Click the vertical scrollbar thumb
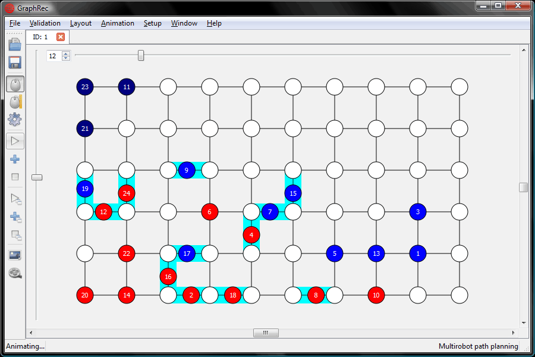Viewport: 535px width, 357px height. (x=523, y=187)
